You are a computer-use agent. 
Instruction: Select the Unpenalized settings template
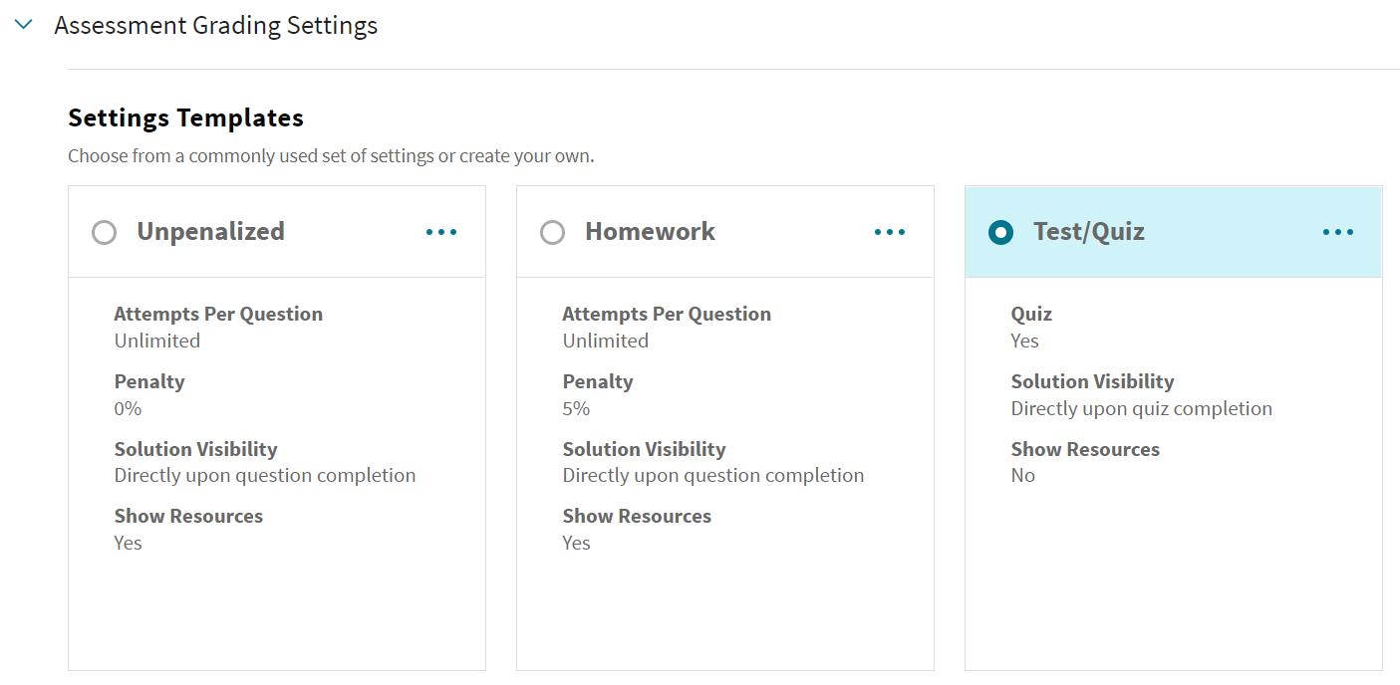[104, 231]
